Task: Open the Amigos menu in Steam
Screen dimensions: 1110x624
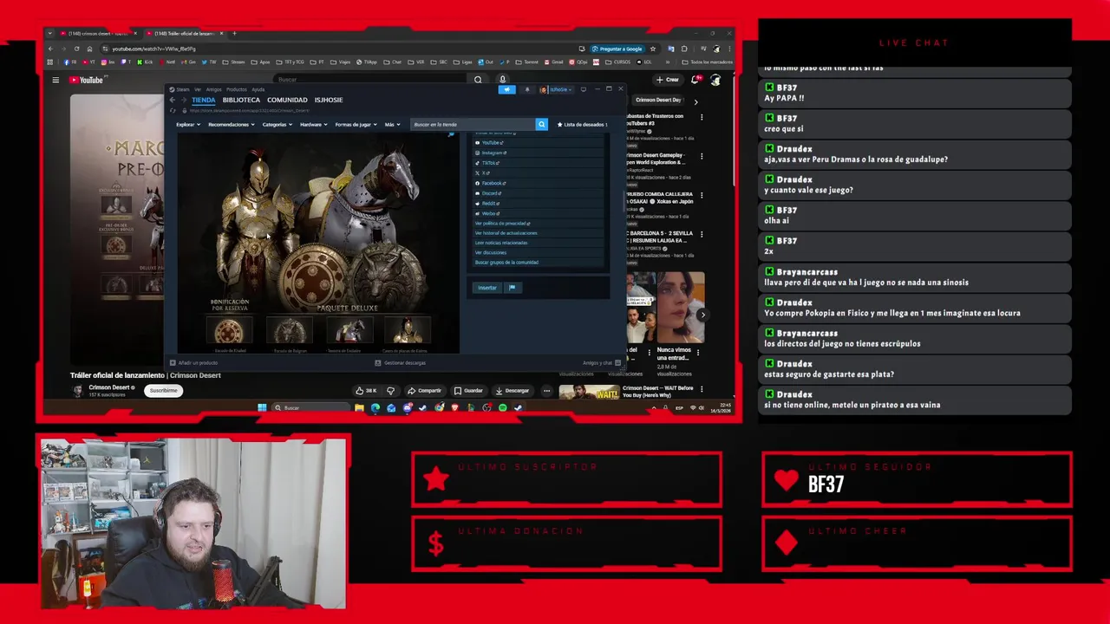Action: [213, 89]
